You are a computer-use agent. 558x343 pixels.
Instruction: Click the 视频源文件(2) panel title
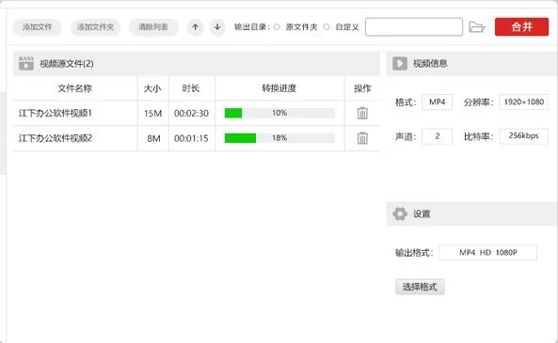coord(67,64)
